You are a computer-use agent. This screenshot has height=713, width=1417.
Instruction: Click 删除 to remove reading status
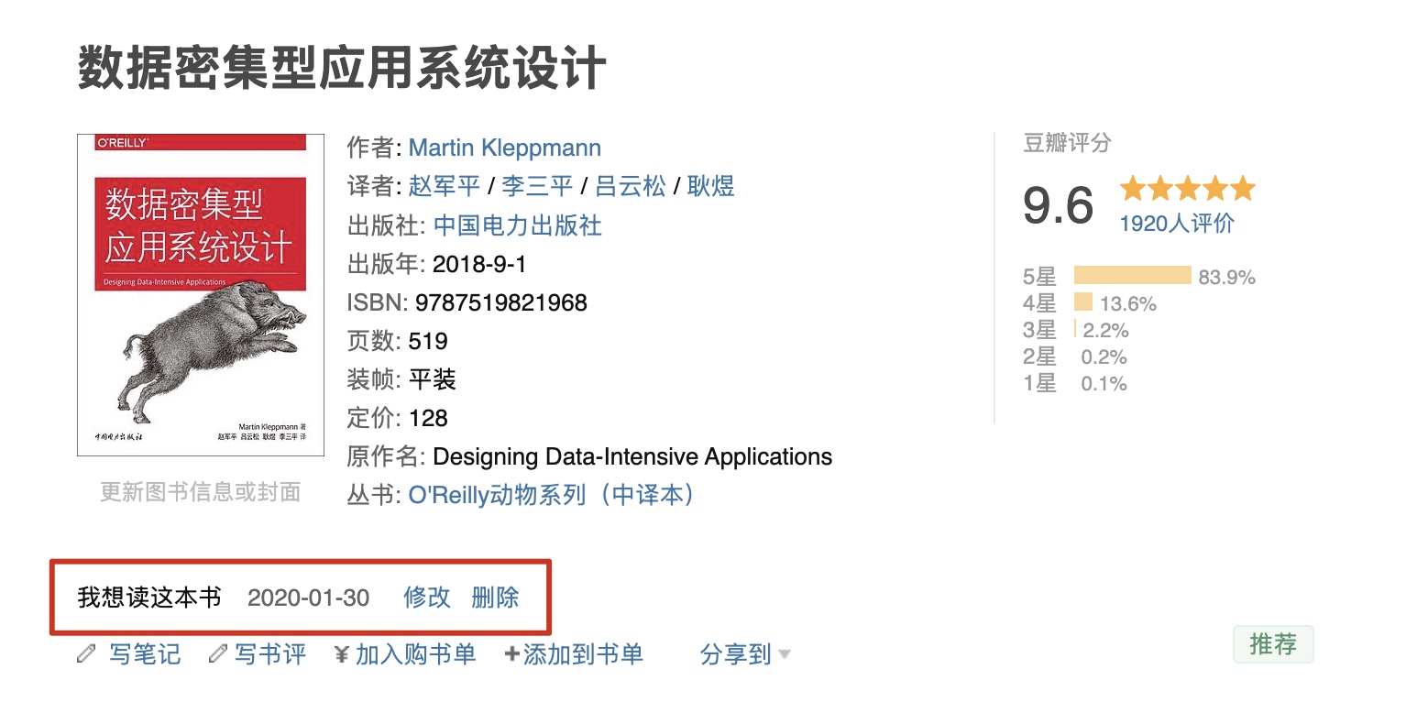(495, 598)
